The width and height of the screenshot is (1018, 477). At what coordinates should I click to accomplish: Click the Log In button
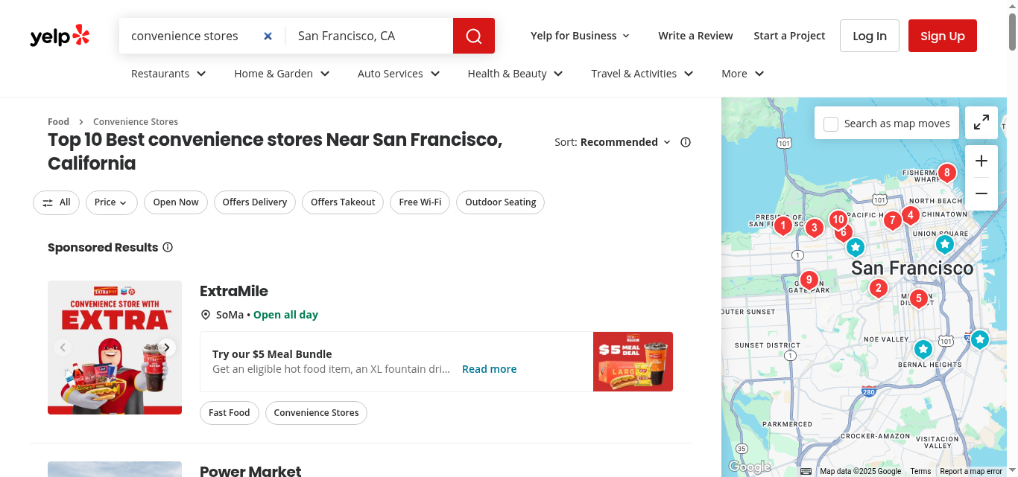coord(870,36)
